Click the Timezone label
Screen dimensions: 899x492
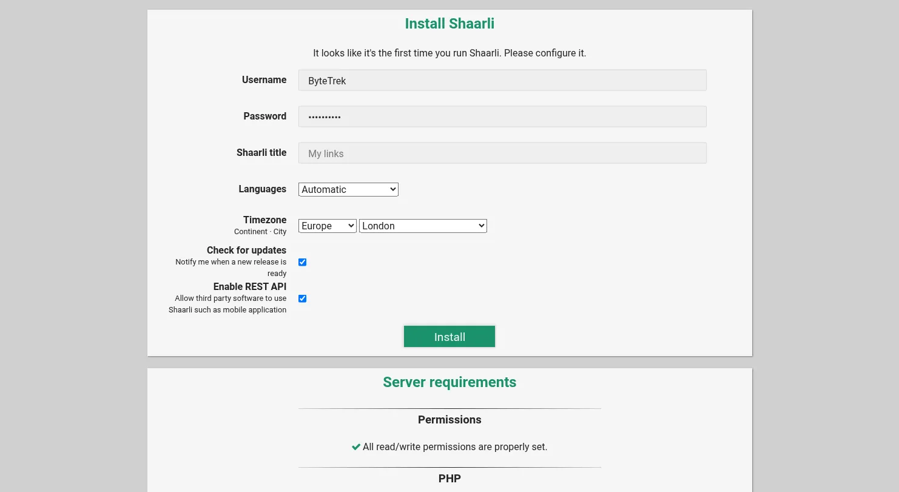coord(264,220)
